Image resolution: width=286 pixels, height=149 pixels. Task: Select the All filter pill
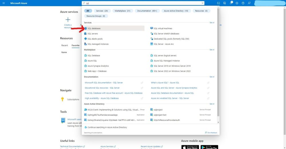click(x=88, y=11)
